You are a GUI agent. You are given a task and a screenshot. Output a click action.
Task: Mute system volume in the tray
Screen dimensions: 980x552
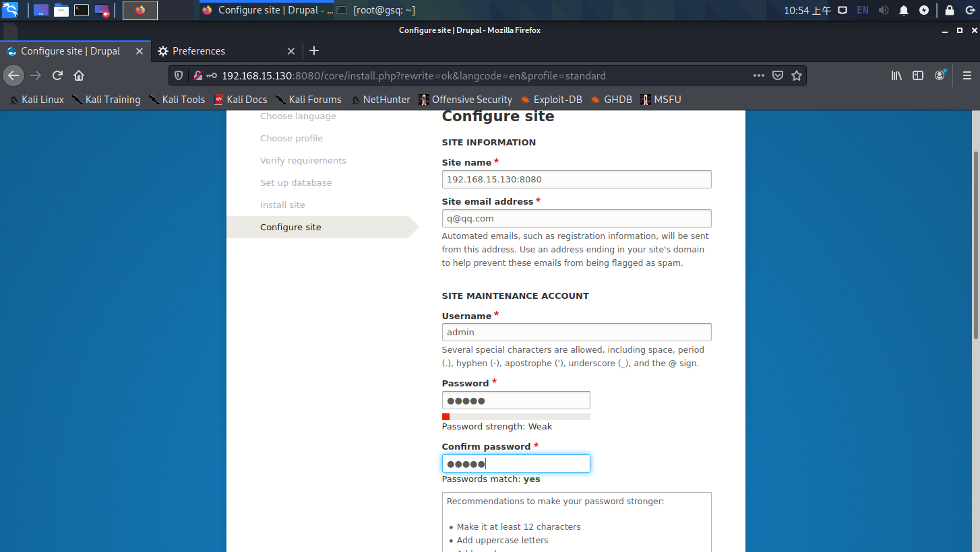click(883, 10)
